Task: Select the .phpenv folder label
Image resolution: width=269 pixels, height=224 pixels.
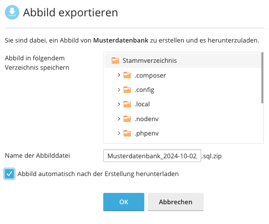Action: pos(147,134)
